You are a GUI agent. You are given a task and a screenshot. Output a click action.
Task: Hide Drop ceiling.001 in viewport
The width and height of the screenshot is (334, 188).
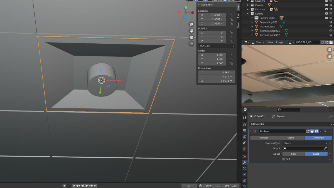coord(331,22)
